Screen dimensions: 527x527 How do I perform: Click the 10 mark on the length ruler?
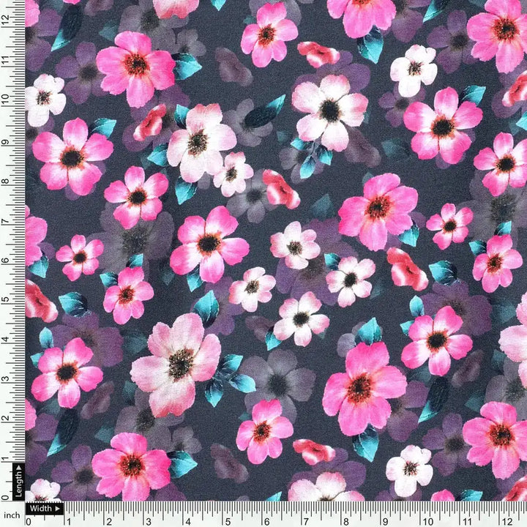7,100
